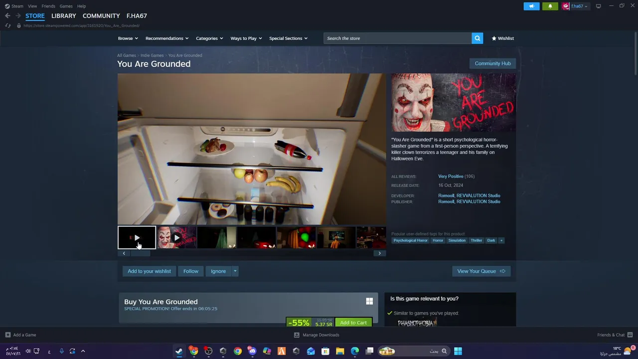Image resolution: width=638 pixels, height=359 pixels.
Task: Click the Community Hub button
Action: [492, 63]
